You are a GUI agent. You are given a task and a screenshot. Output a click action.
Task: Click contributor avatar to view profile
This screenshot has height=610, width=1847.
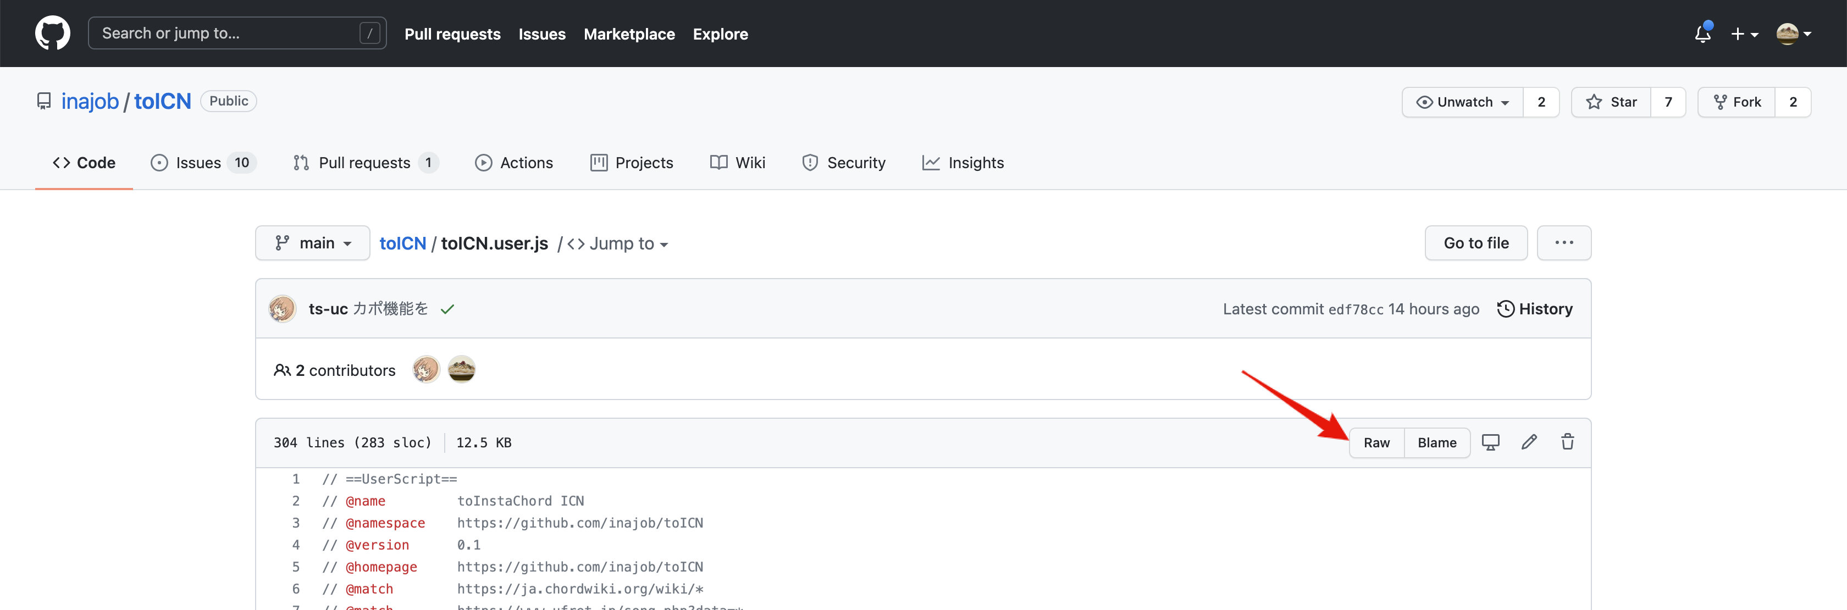[425, 371]
